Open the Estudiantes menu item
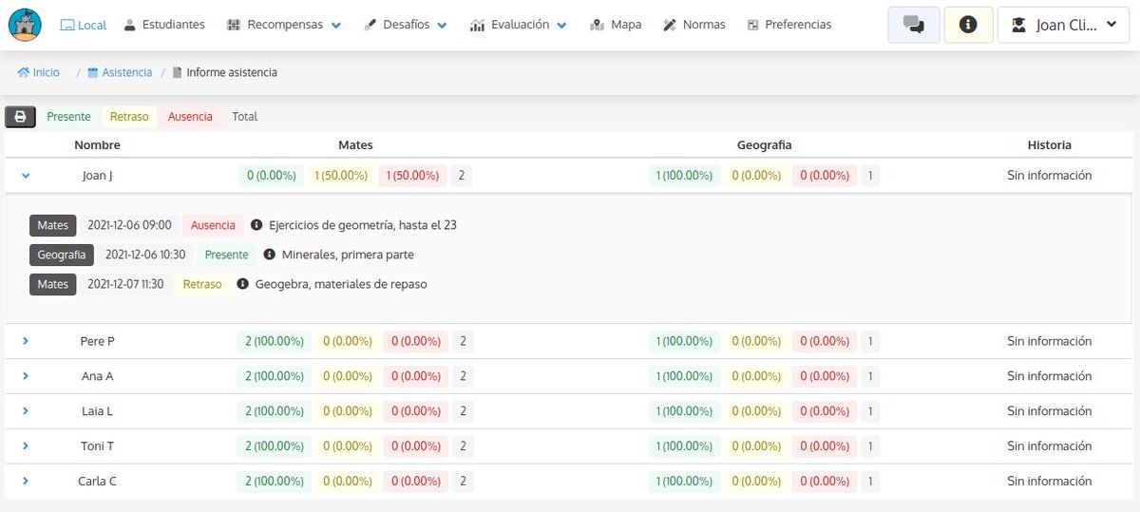The height and width of the screenshot is (512, 1140). click(164, 25)
